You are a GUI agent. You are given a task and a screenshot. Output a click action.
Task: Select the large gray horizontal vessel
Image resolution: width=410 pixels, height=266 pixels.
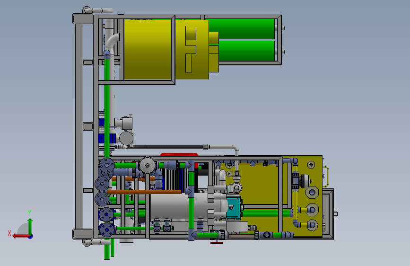(188, 206)
